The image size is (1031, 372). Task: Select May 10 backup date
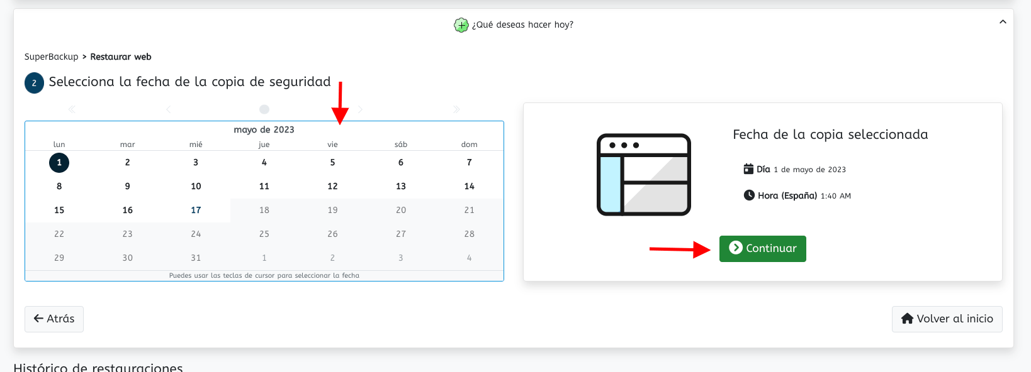tap(196, 187)
